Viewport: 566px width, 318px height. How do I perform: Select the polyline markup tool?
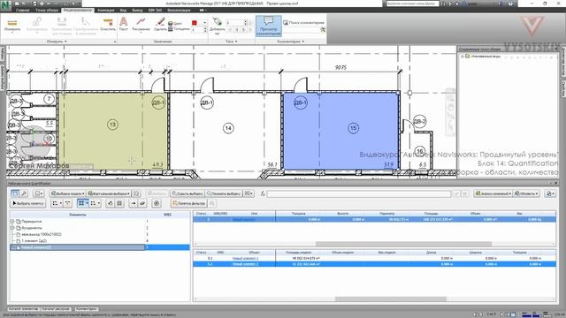[57, 203]
